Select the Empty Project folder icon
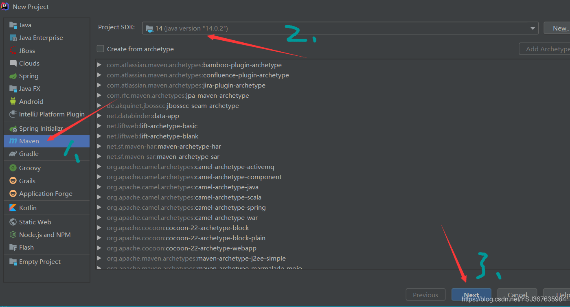 (x=13, y=261)
